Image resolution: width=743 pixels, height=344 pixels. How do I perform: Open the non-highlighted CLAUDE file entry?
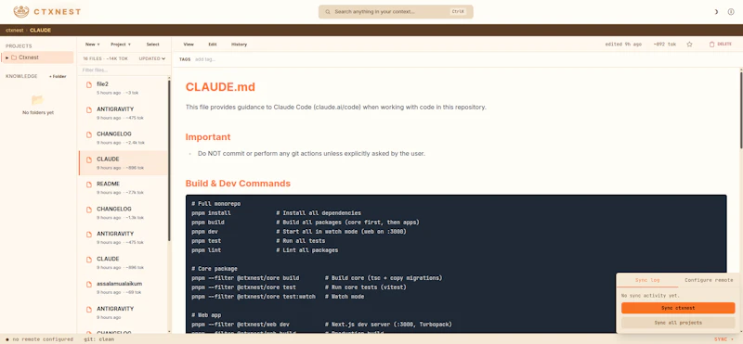point(123,262)
